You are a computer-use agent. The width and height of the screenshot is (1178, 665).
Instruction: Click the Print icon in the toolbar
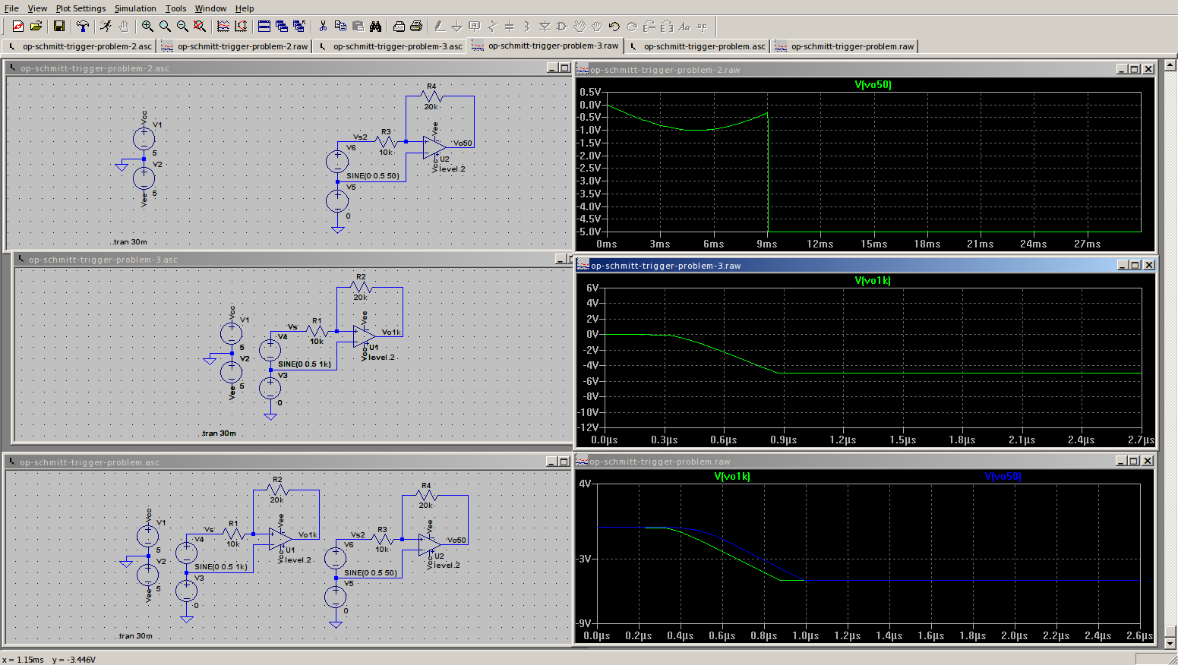(x=416, y=27)
